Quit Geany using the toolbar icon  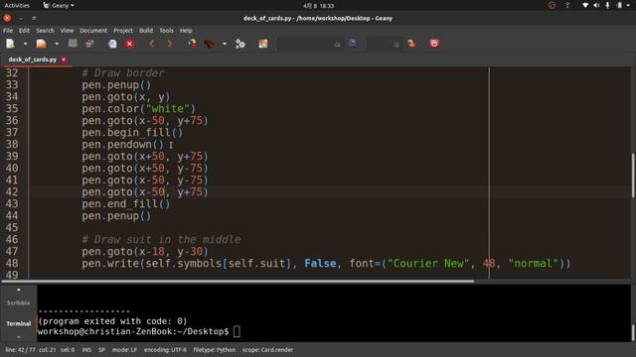coord(434,44)
